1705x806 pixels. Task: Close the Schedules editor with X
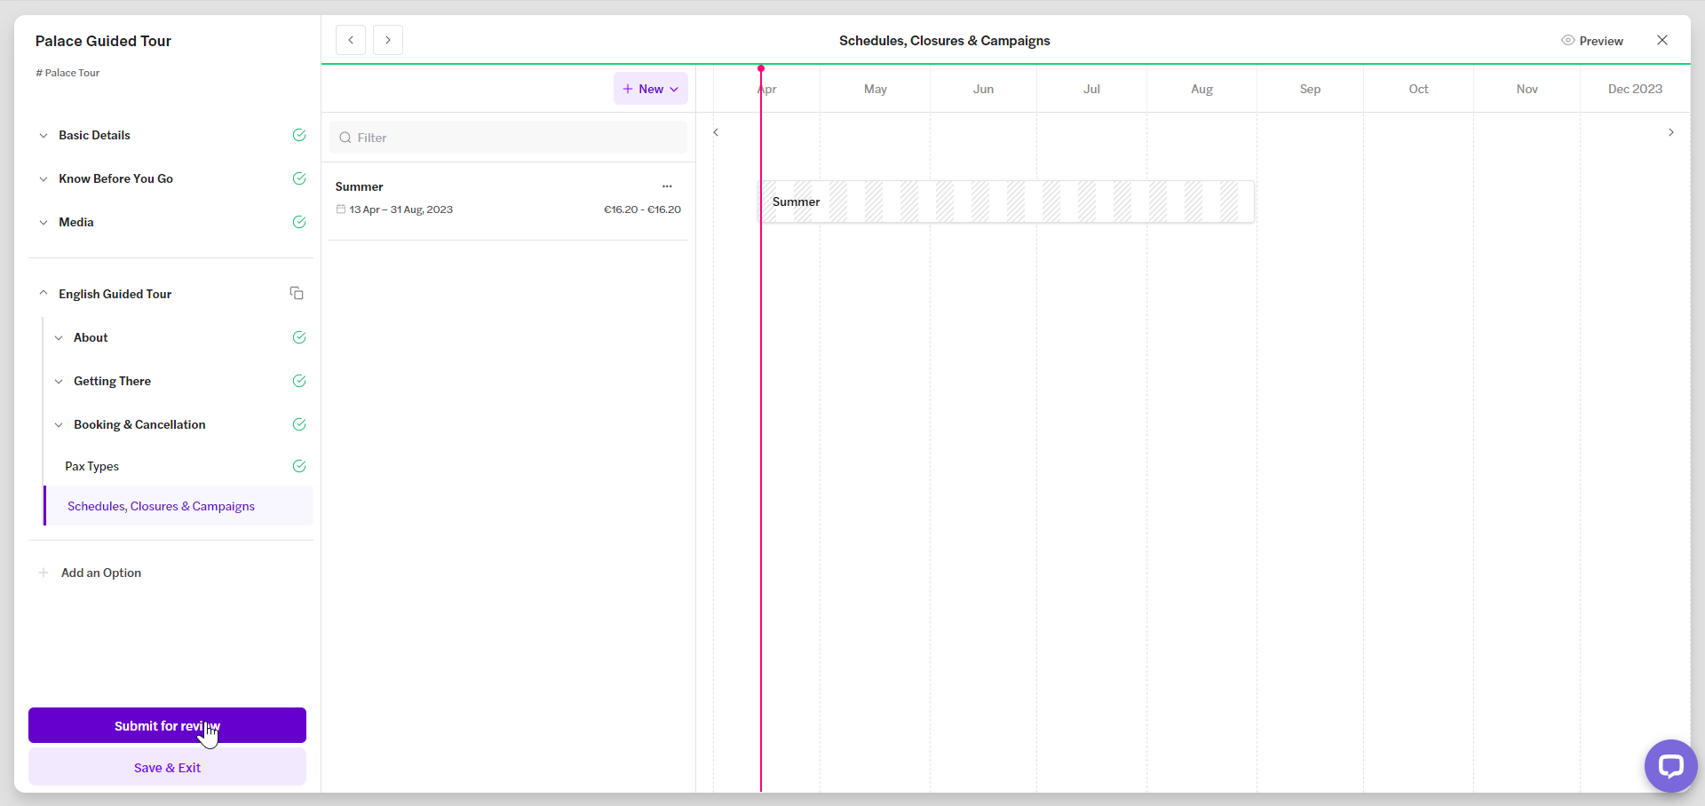1662,40
